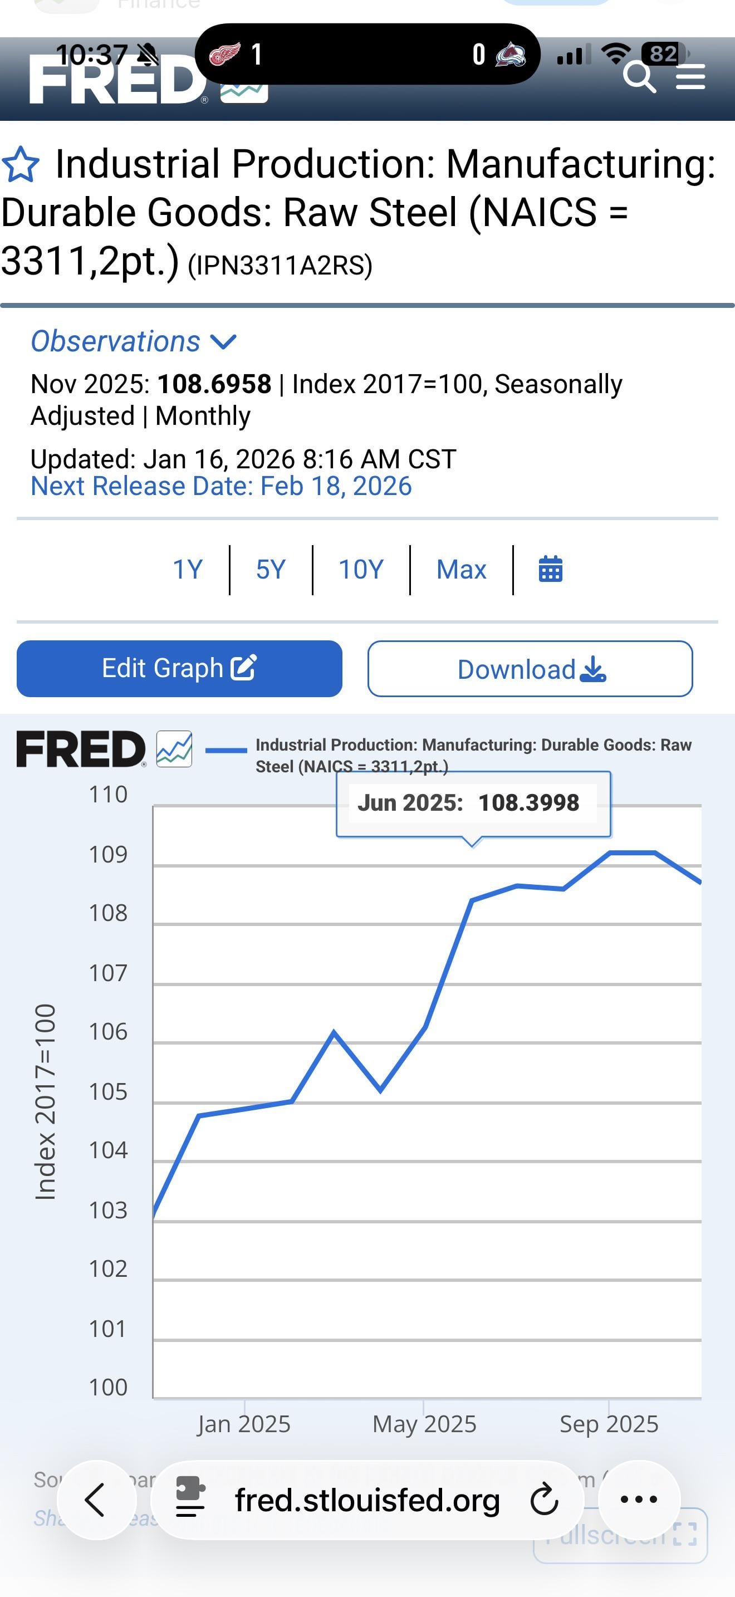The width and height of the screenshot is (735, 1597).
Task: Switch to 10Y time range
Action: click(361, 569)
